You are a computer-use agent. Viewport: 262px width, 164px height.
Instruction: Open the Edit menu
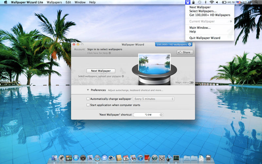pyautogui.click(x=68, y=2)
